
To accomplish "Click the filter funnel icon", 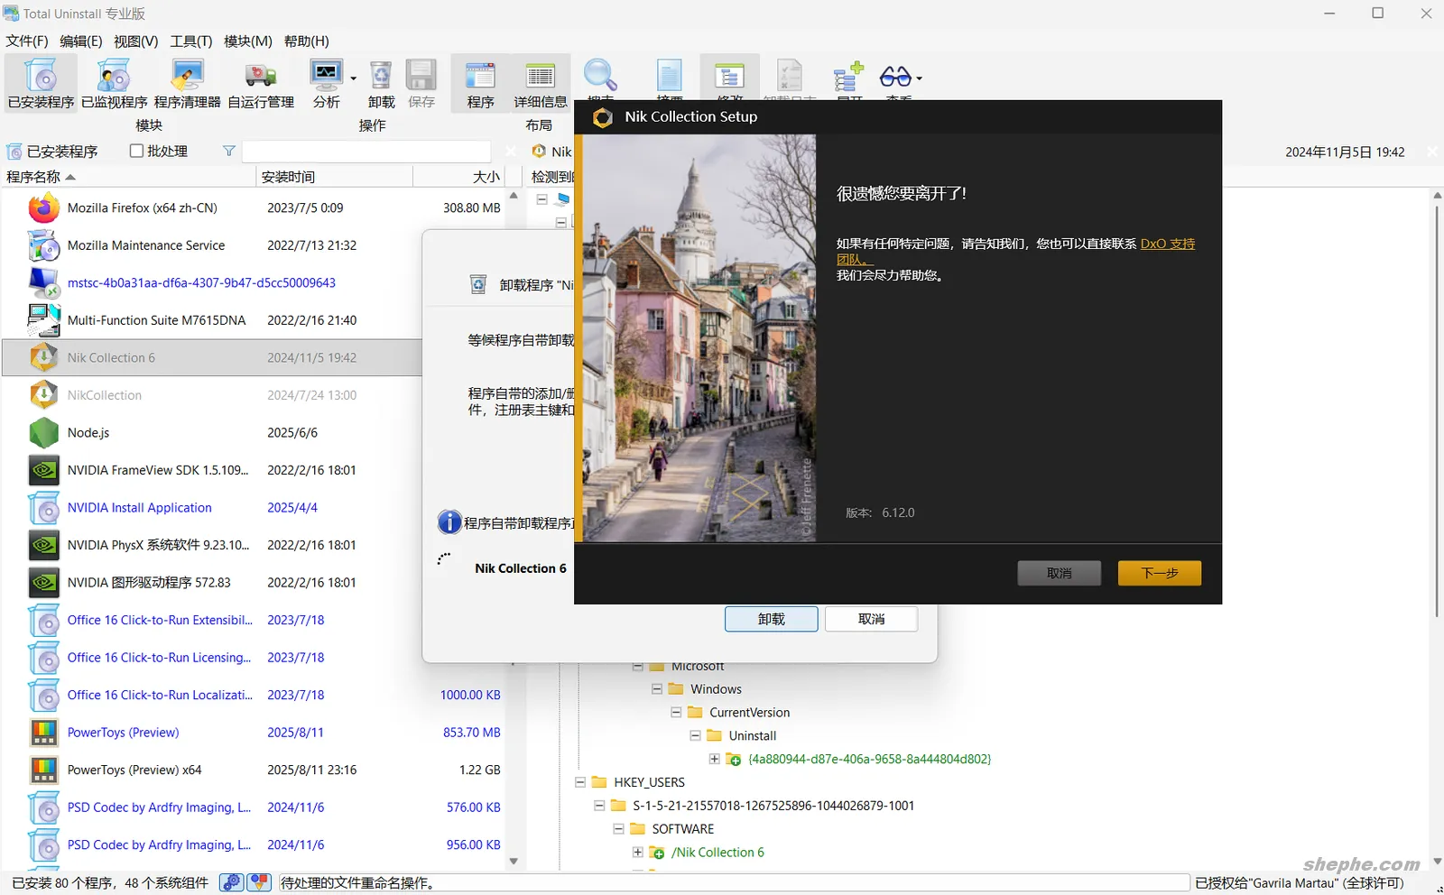I will click(x=229, y=151).
